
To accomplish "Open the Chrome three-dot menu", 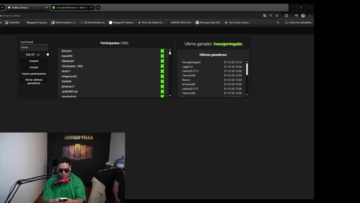I will (310, 16).
